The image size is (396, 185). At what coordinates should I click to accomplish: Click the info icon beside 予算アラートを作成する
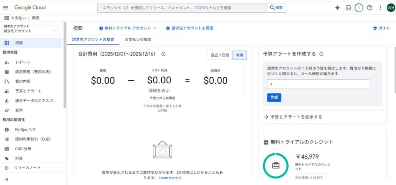321,54
